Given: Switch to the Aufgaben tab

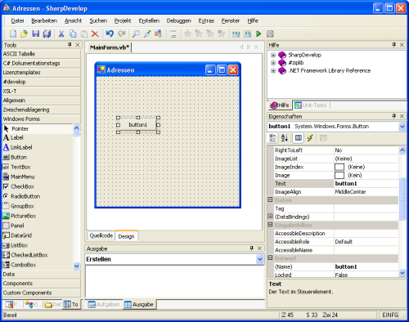Looking at the screenshot, I should coord(104,304).
